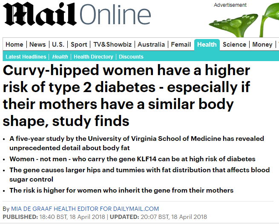Click the Mia De Graaf author link
This screenshot has width=279, height=224.
click(85, 209)
